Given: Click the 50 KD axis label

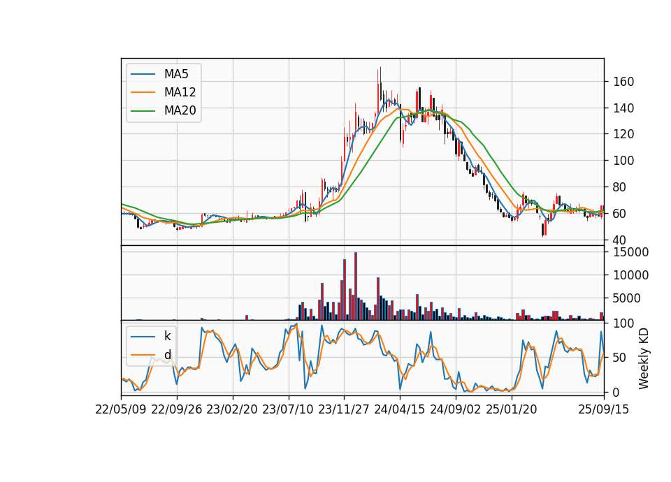Looking at the screenshot, I should point(620,358).
